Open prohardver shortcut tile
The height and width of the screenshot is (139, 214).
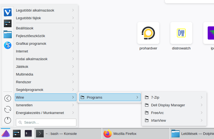[148, 33]
